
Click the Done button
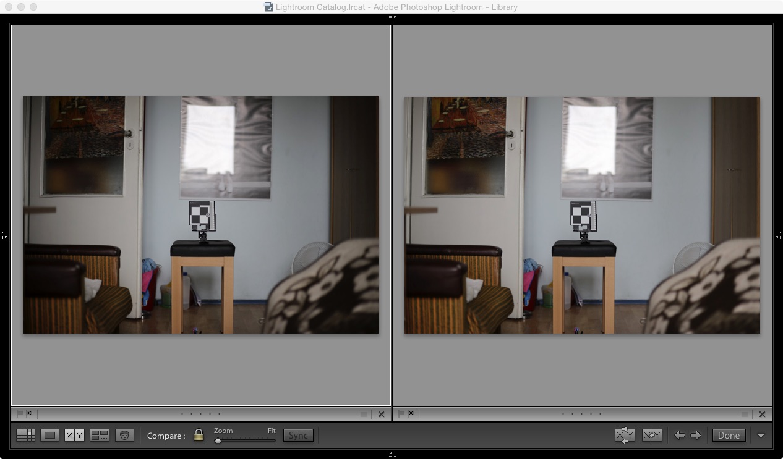tap(729, 436)
